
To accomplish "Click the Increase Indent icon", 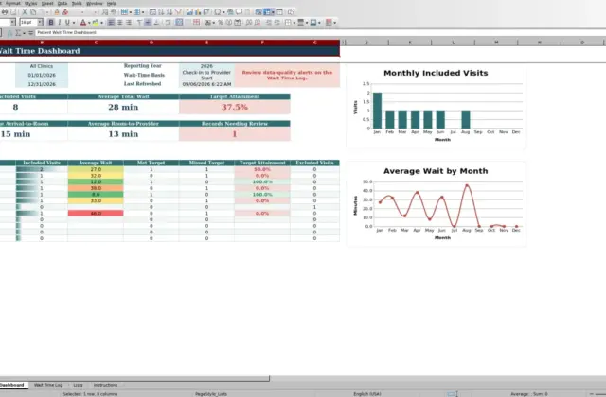I will (x=268, y=23).
